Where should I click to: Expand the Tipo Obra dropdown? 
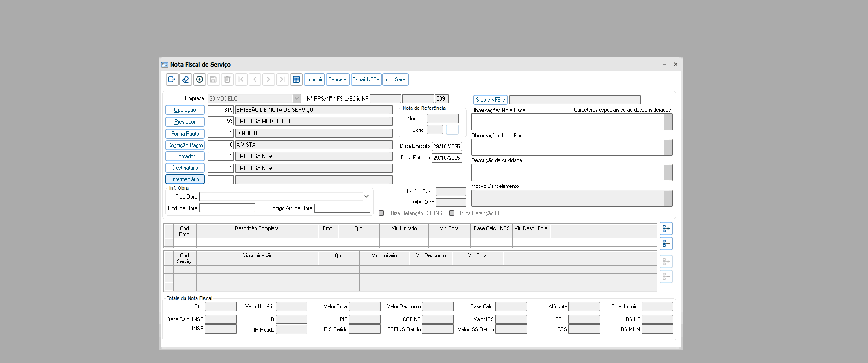click(366, 197)
